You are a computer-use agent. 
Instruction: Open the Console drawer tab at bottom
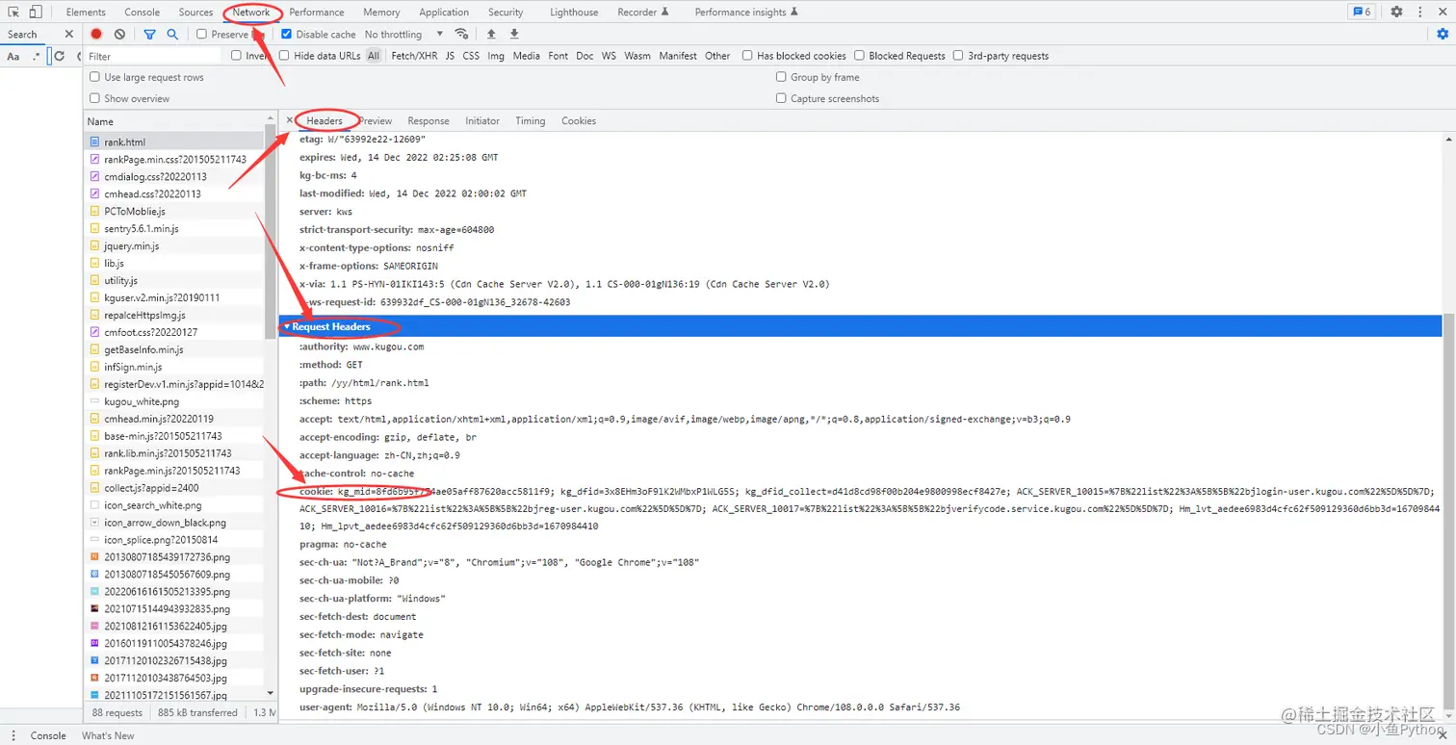click(48, 735)
